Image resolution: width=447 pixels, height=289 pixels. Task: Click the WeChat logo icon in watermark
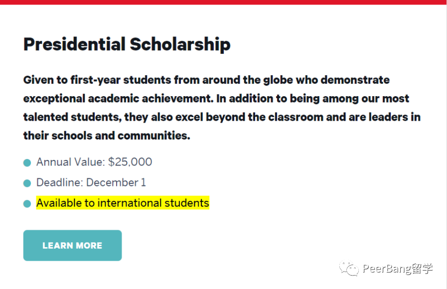coord(349,268)
